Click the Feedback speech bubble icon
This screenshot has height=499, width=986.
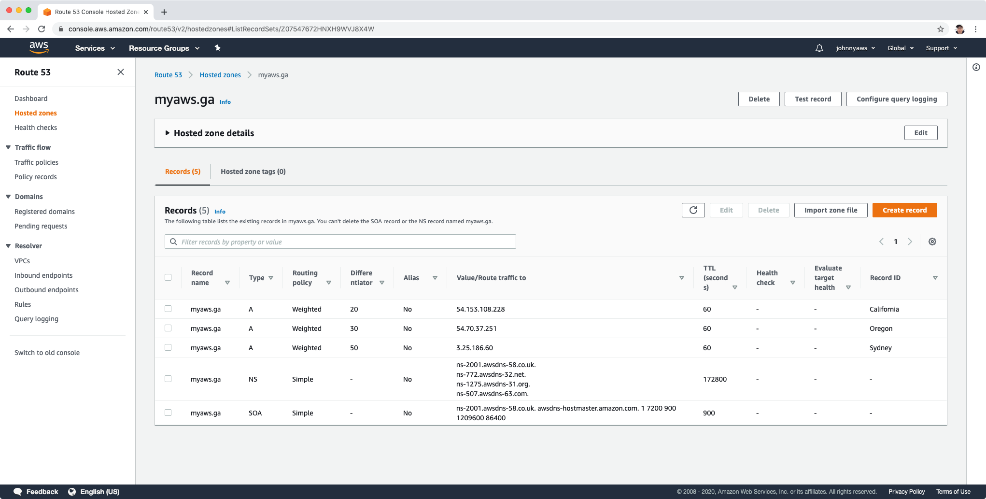pyautogui.click(x=18, y=492)
